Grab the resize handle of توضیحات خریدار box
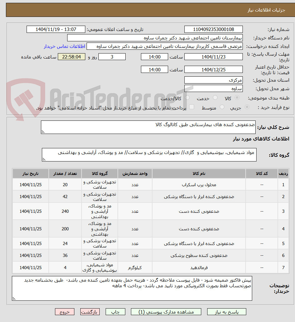The height and width of the screenshot is (322, 295). [14, 299]
